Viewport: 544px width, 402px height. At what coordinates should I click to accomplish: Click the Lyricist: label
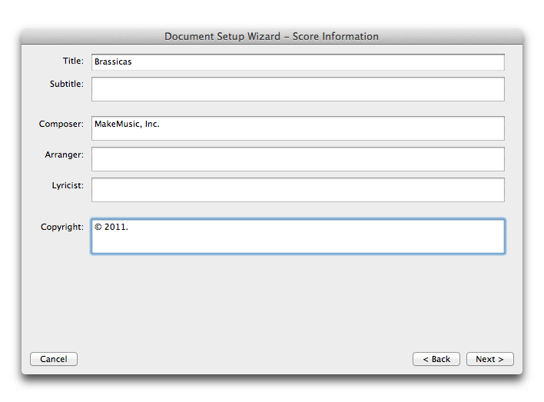pos(68,186)
